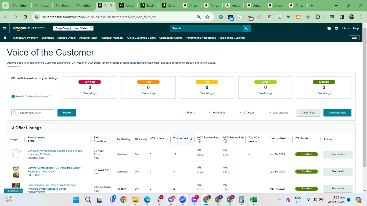Open the Learn more link
The width and height of the screenshot is (367, 206).
pos(13,66)
